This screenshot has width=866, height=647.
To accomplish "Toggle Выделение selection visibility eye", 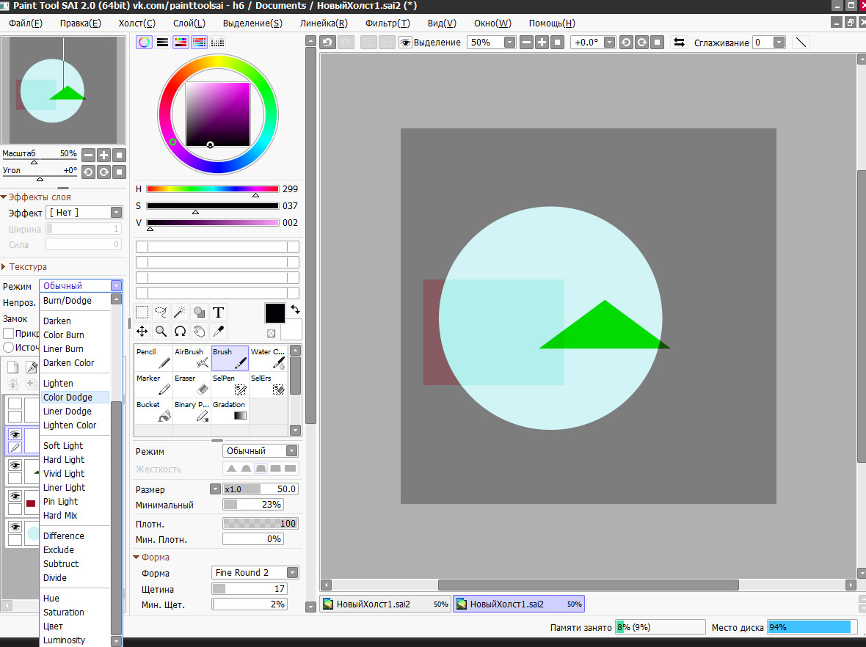I will click(x=405, y=43).
